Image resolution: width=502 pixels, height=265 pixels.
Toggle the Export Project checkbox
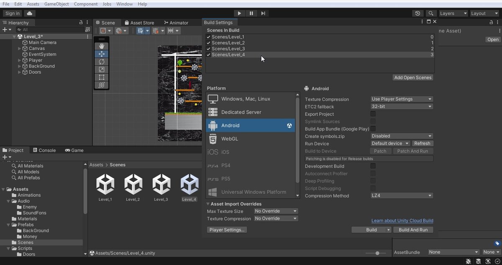[x=373, y=114]
